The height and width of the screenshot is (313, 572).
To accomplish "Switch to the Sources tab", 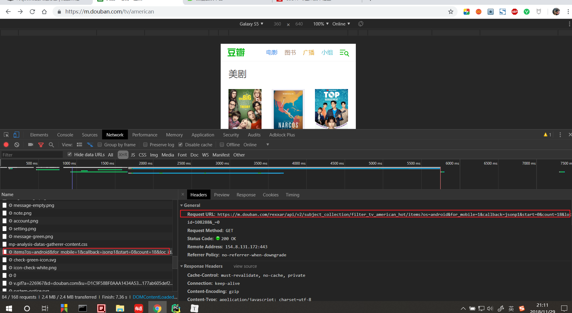I will pos(90,135).
